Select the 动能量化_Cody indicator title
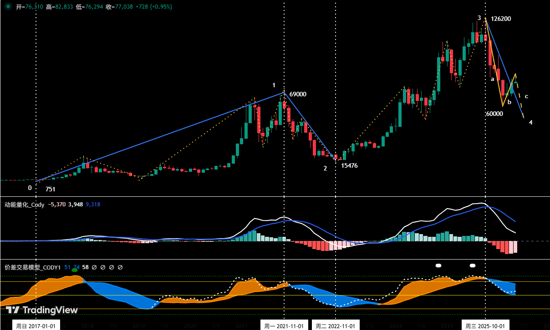Viewport: 550px width, 330px height. (x=25, y=205)
